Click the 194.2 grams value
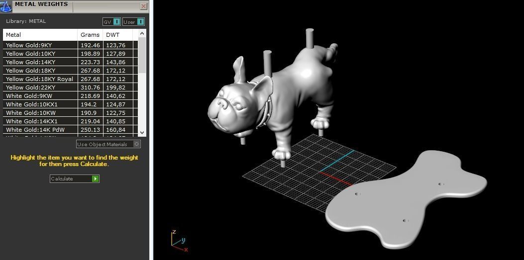This screenshot has height=260, width=524. tap(88, 104)
